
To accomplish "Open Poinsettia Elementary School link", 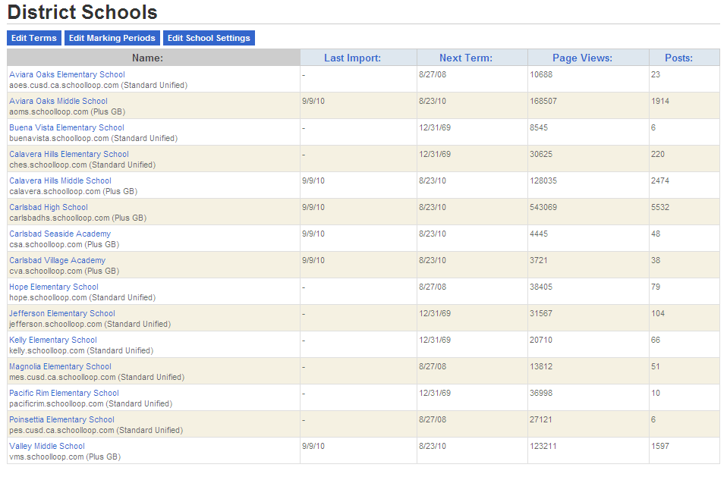I will pyautogui.click(x=61, y=419).
